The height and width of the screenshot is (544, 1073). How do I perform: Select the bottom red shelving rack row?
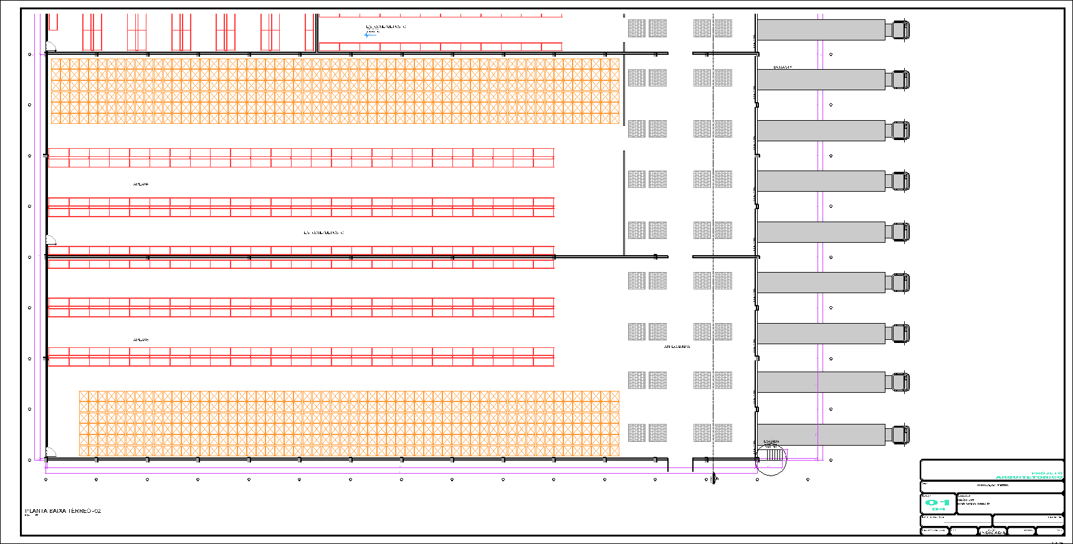[x=301, y=357]
